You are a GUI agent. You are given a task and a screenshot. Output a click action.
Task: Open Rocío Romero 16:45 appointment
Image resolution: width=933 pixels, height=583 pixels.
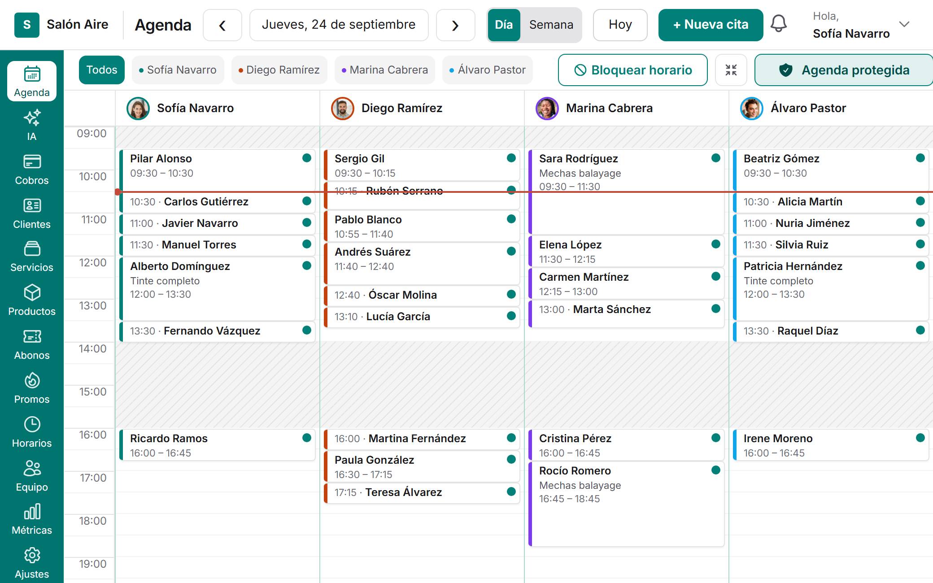627,504
